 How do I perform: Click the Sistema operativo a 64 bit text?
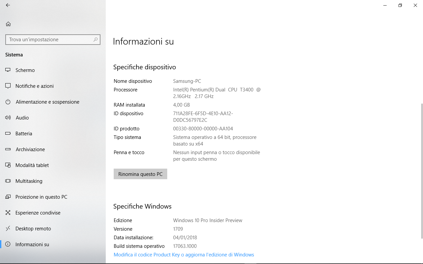coord(215,141)
